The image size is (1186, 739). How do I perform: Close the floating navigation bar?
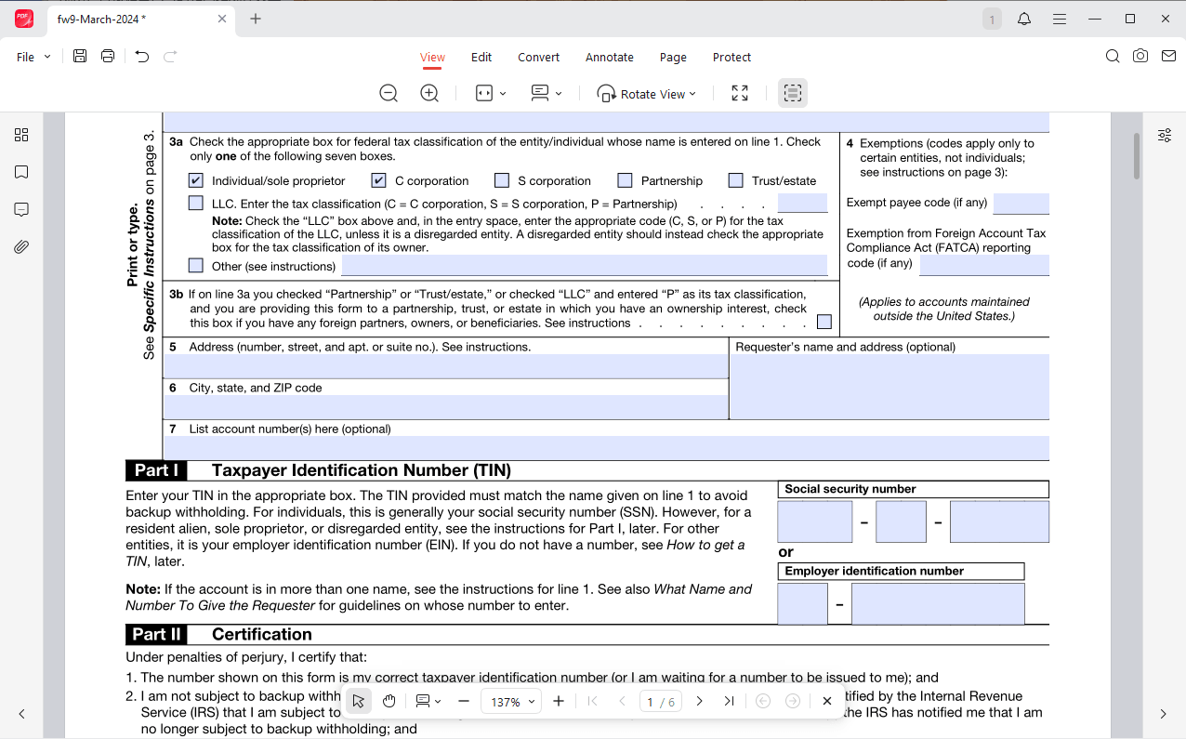(827, 701)
